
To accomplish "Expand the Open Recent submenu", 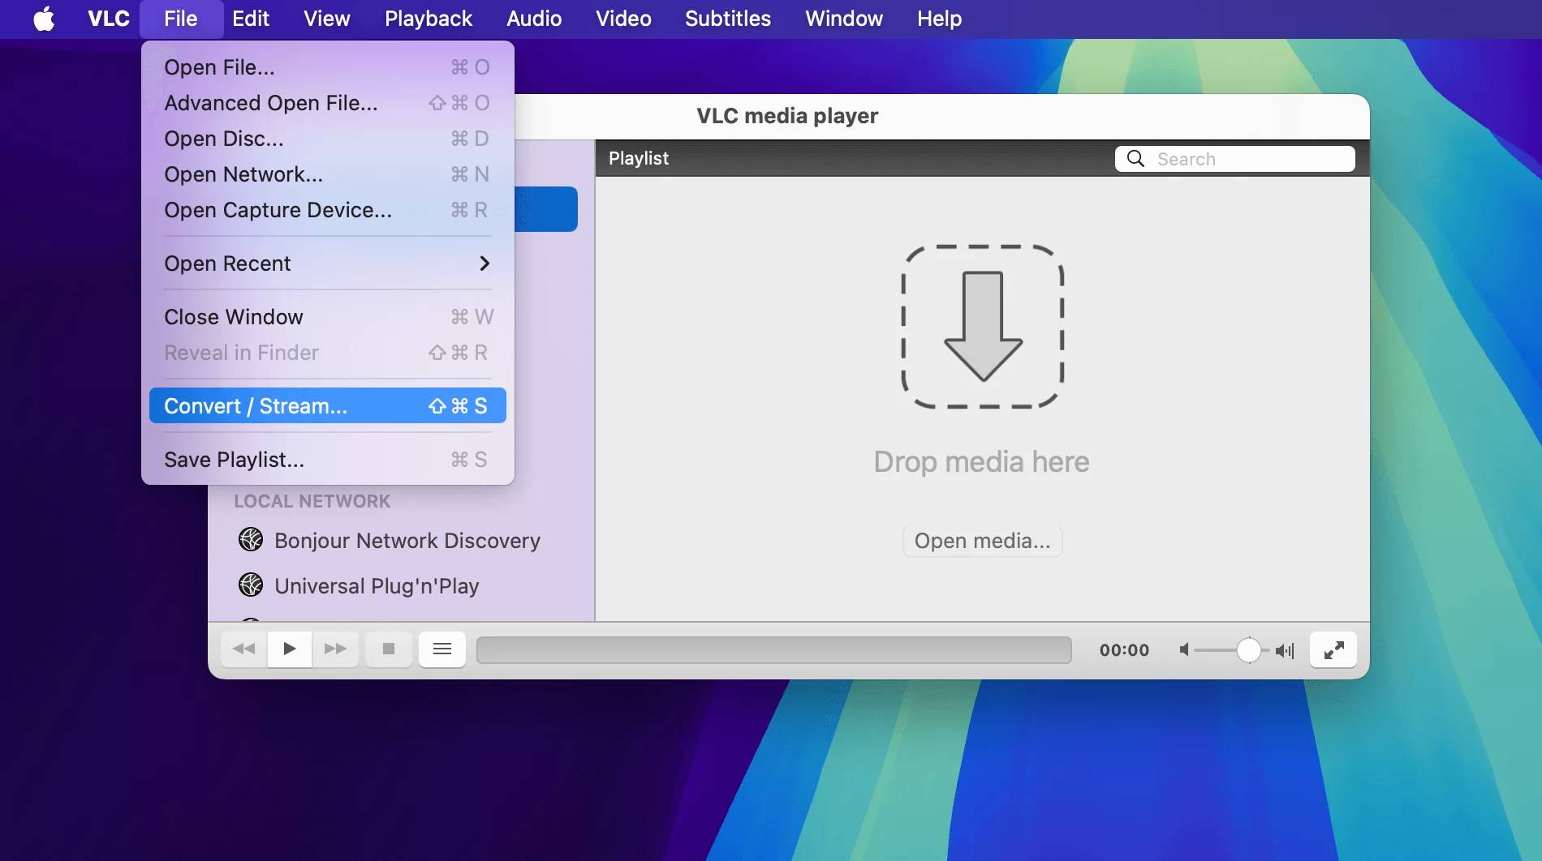I will click(x=327, y=263).
